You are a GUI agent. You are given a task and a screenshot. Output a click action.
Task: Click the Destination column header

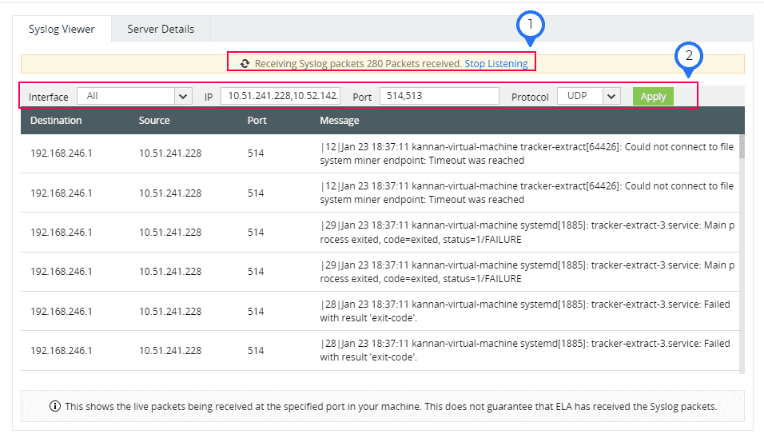[56, 121]
